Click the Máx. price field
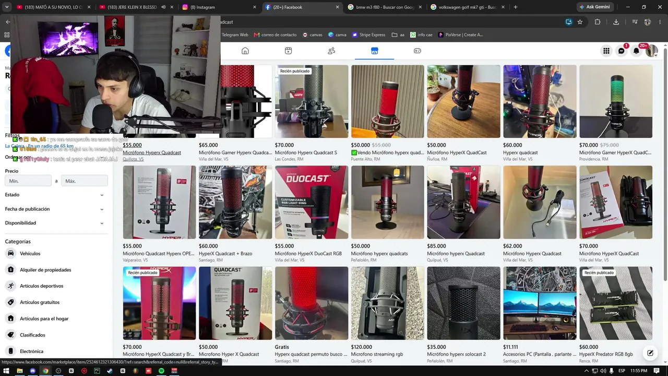Viewport: 668px width, 376px height. point(85,181)
